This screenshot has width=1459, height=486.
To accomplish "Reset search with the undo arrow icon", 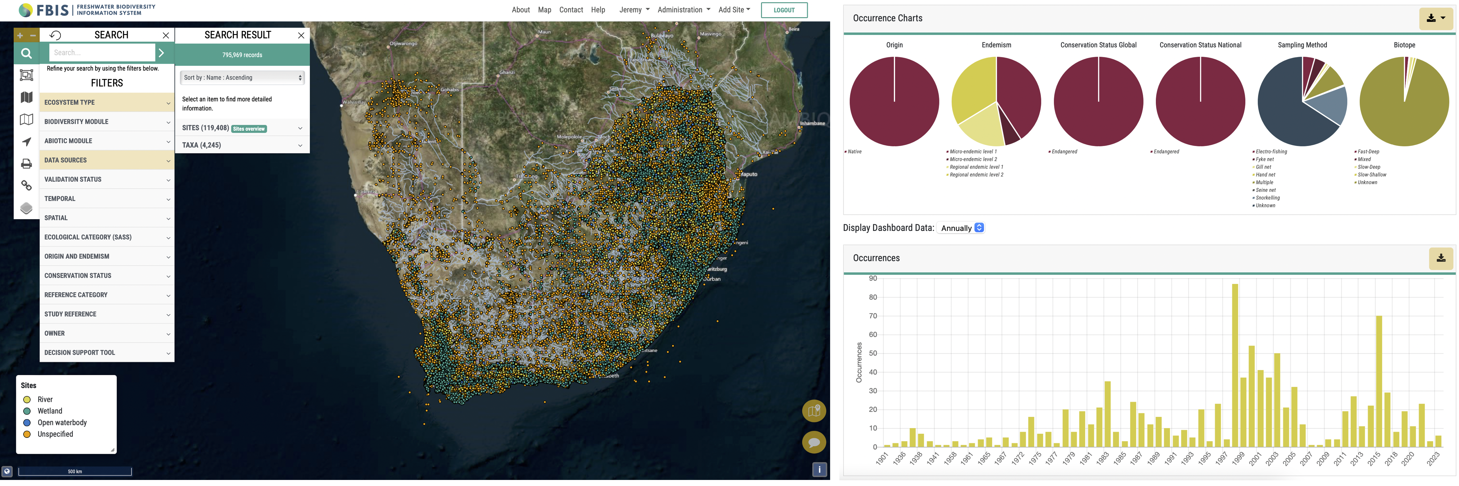I will (x=55, y=35).
